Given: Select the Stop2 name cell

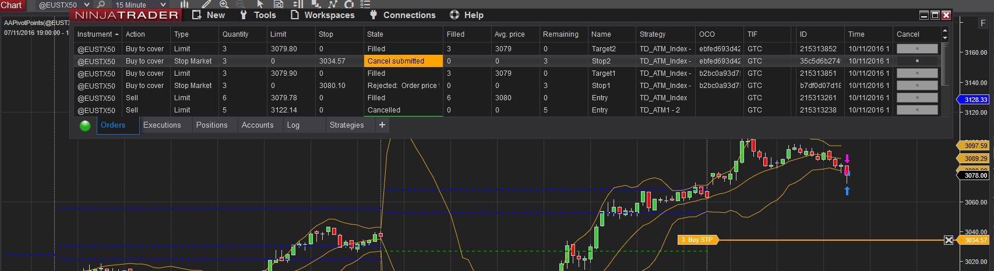Looking at the screenshot, I should pos(611,61).
